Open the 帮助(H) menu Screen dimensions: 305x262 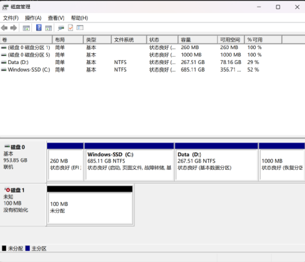coord(79,18)
